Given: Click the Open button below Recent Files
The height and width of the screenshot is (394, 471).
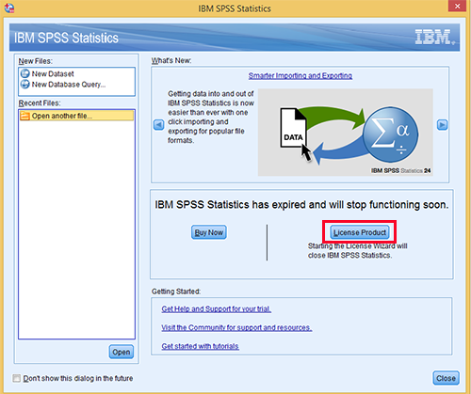Looking at the screenshot, I should [x=122, y=352].
